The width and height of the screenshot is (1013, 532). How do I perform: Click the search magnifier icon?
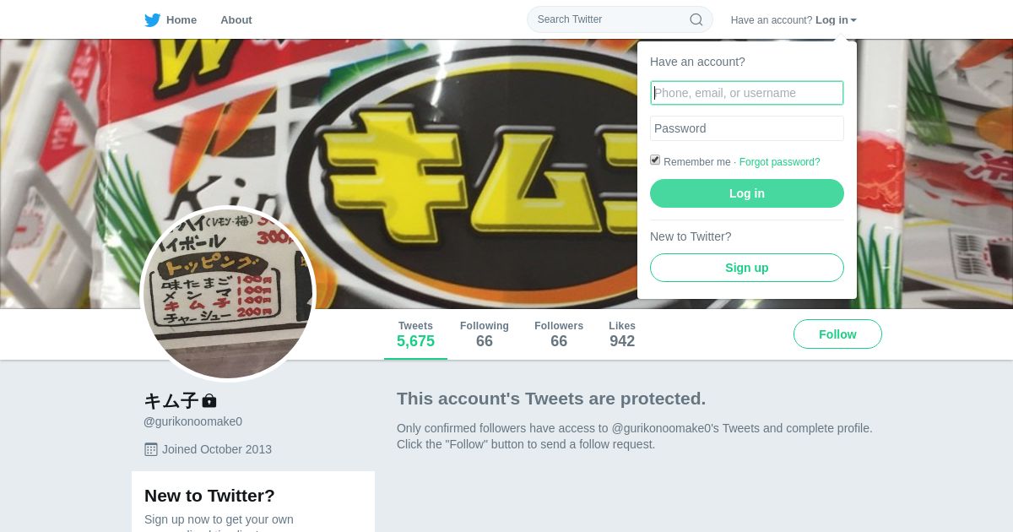pyautogui.click(x=696, y=19)
